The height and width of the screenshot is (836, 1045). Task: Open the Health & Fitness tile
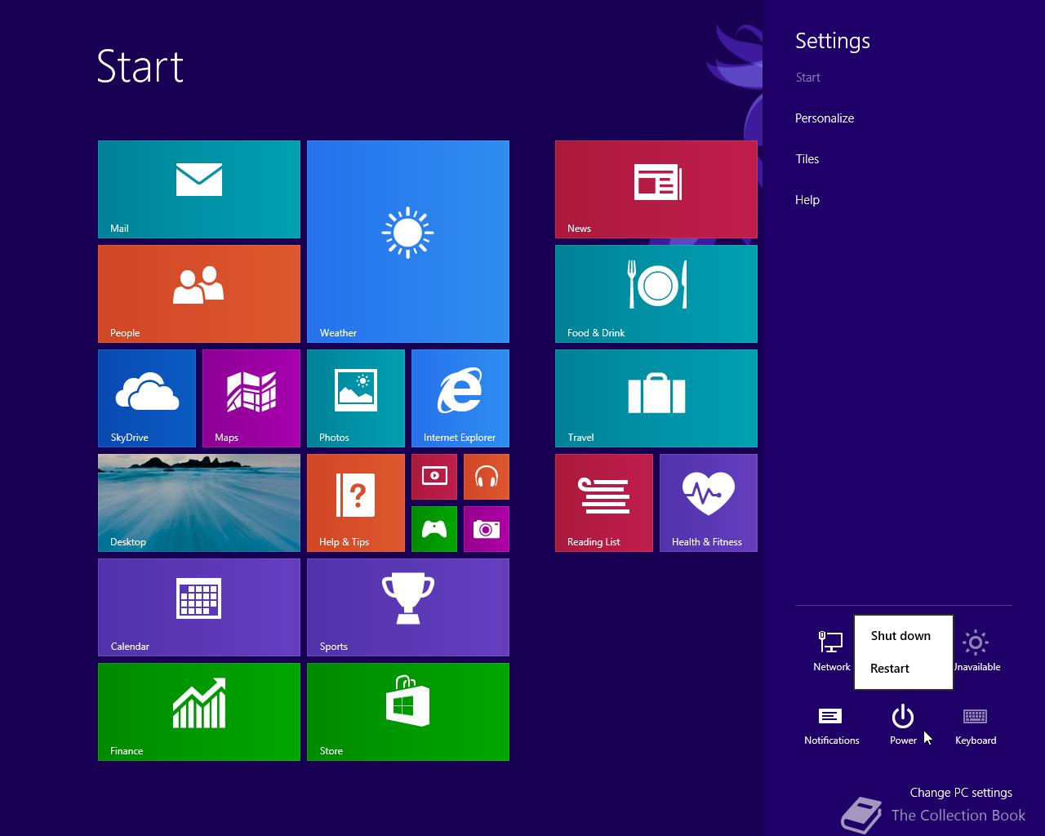click(x=709, y=503)
